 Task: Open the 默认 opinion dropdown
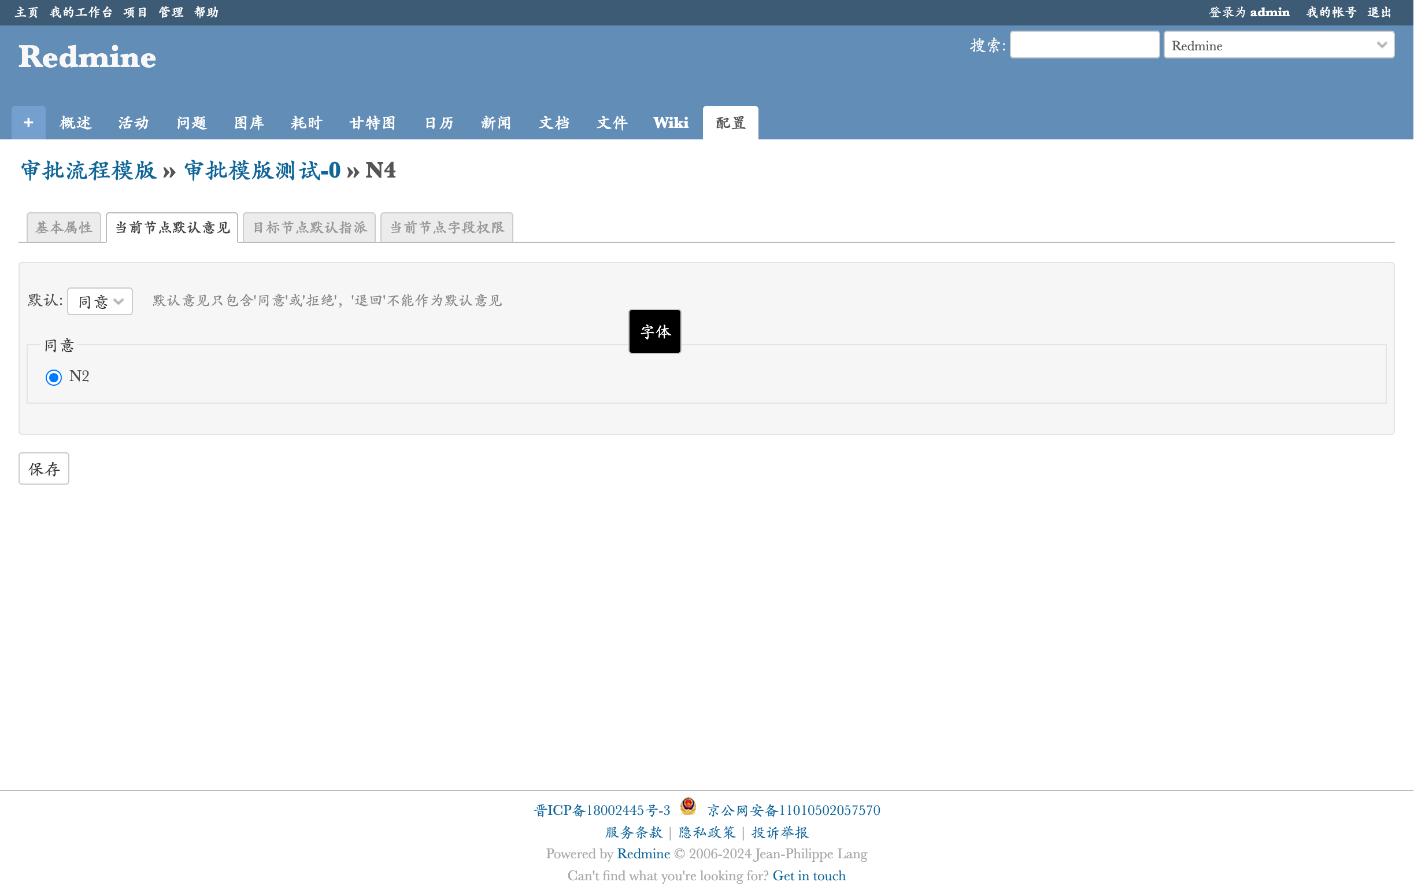tap(100, 301)
